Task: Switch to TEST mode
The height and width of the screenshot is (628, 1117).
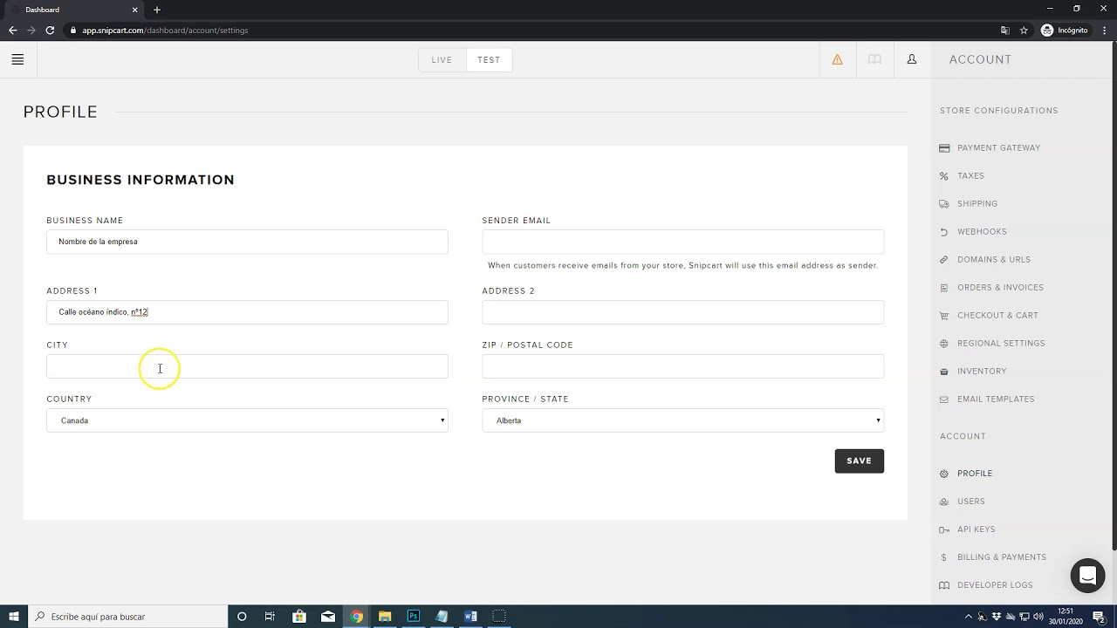Action: point(489,60)
